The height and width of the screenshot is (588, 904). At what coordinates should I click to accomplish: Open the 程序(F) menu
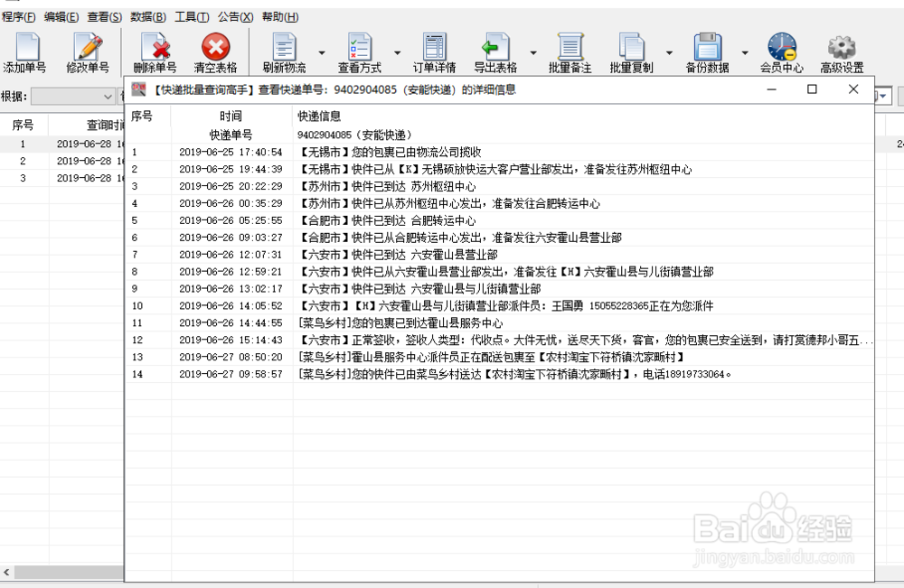(x=18, y=16)
